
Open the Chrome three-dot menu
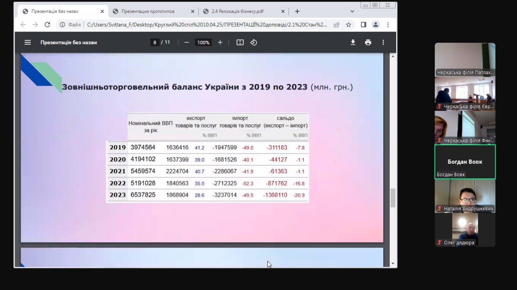pyautogui.click(x=388, y=25)
